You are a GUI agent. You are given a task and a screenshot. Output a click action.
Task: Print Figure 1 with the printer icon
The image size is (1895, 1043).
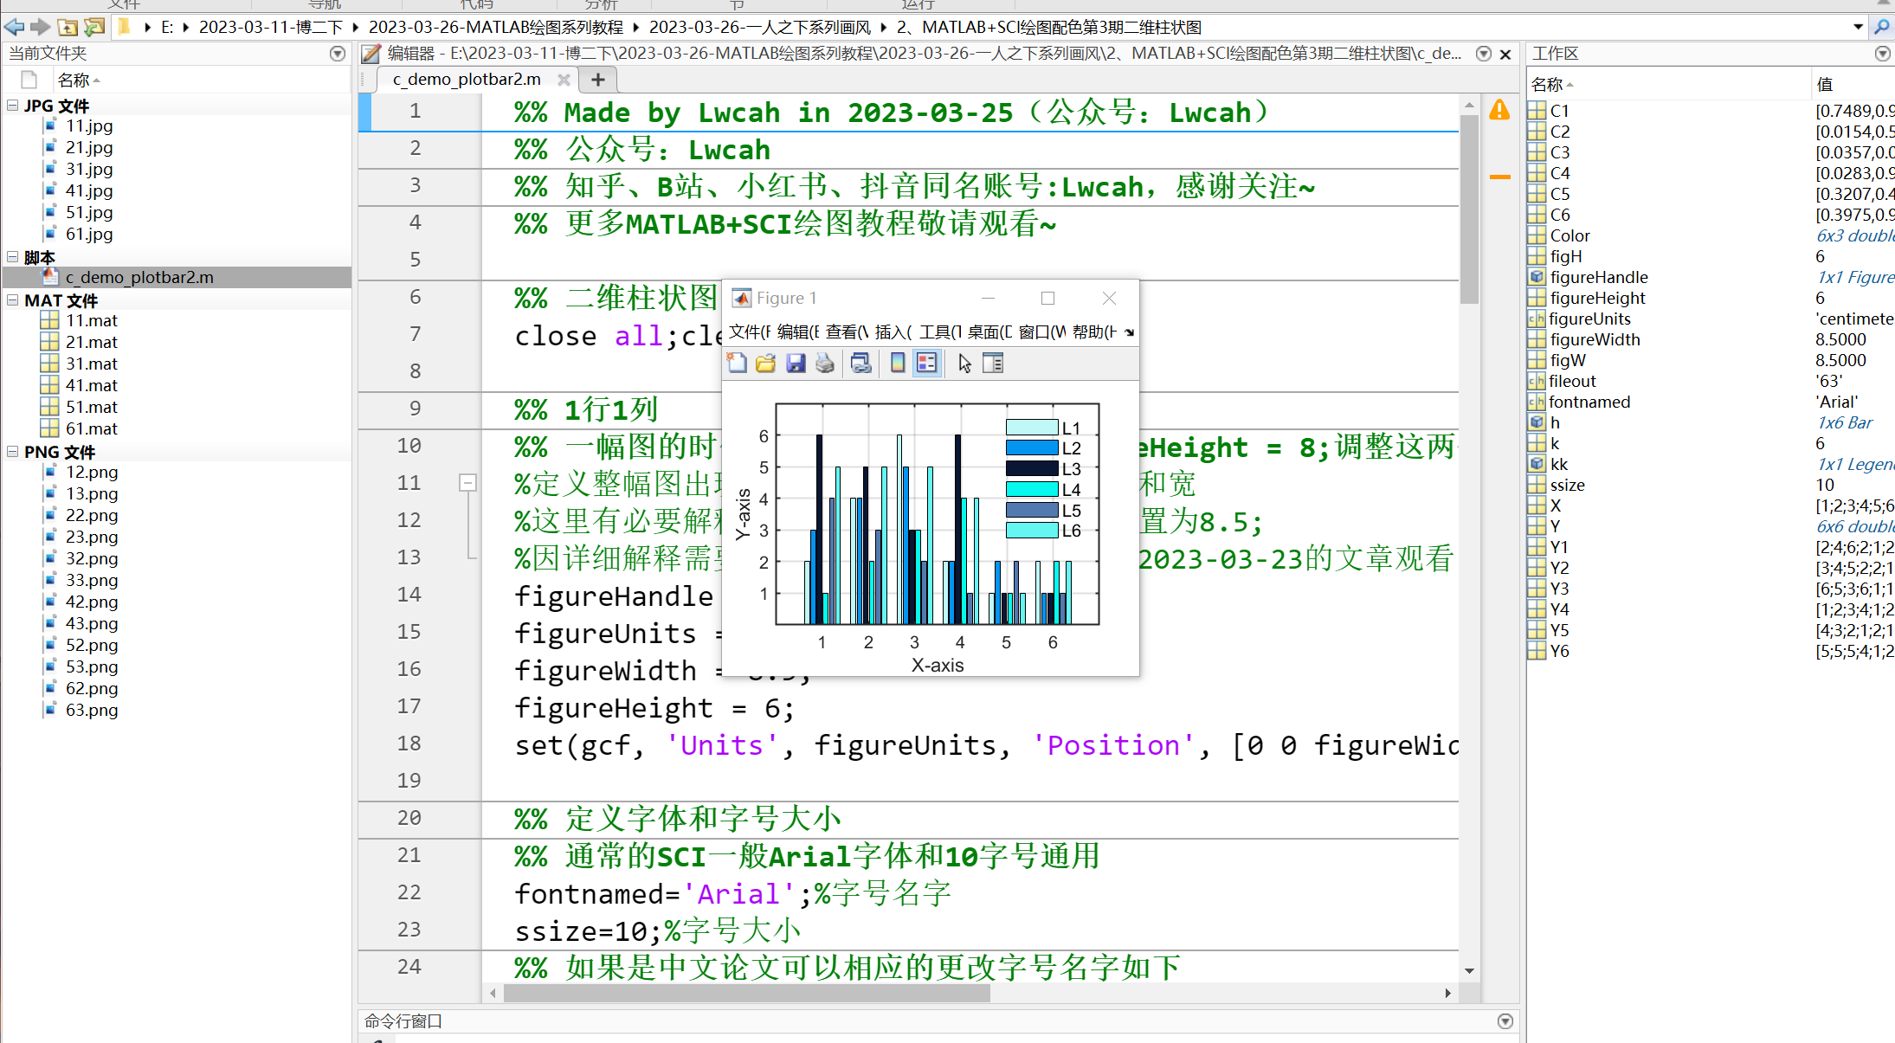click(x=824, y=363)
